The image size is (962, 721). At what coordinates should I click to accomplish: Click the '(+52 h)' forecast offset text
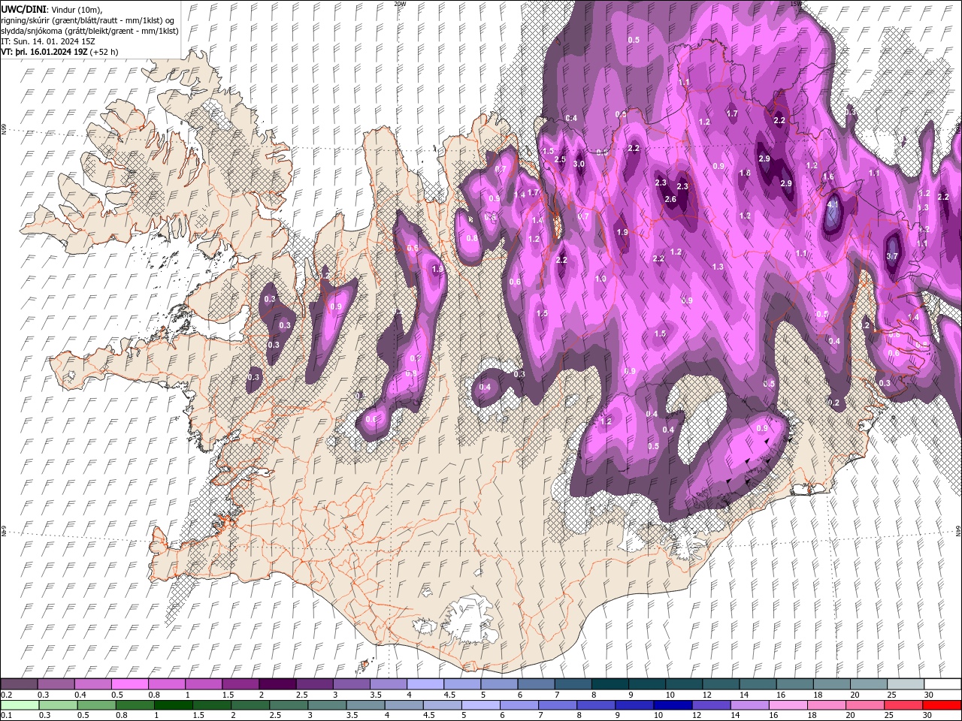pos(104,52)
